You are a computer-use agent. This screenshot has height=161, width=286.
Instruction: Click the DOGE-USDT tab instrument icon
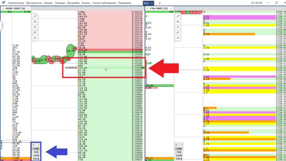pyautogui.click(x=3, y=8)
